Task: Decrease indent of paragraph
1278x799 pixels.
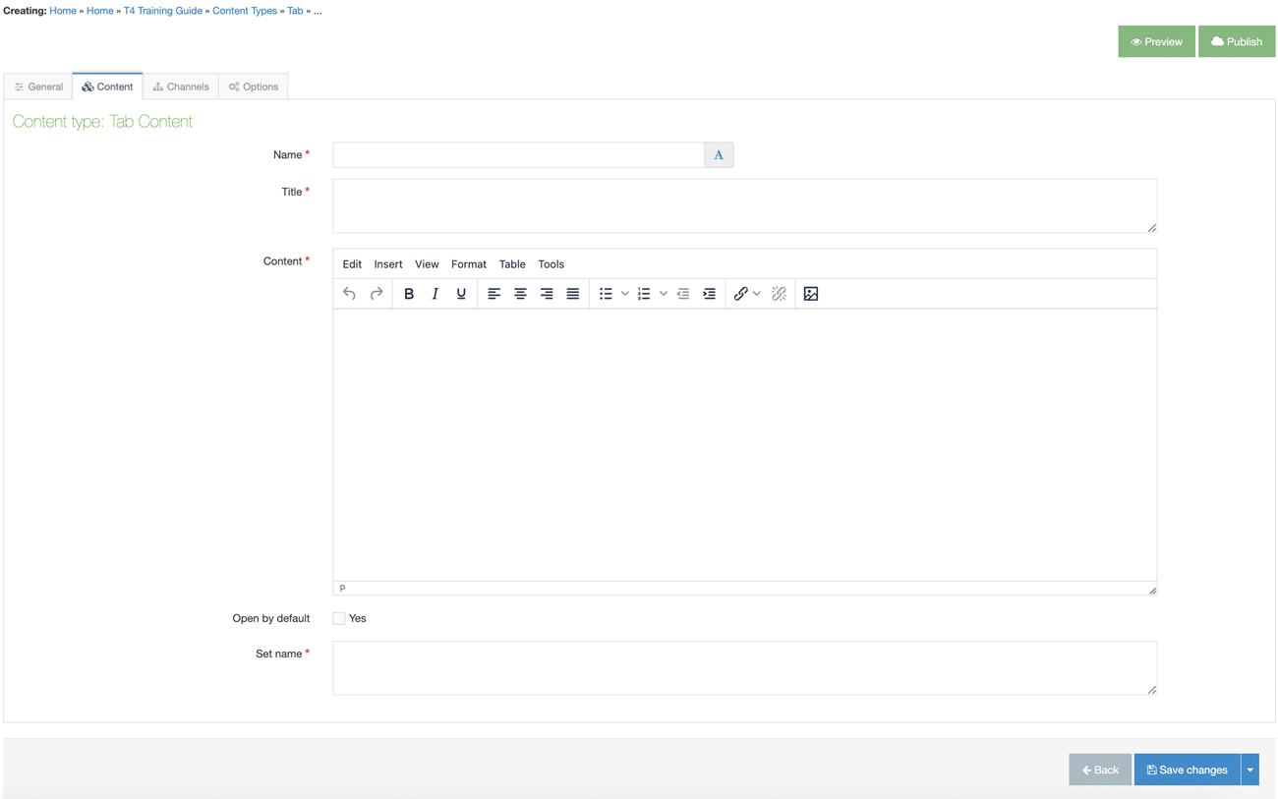Action: pyautogui.click(x=683, y=294)
